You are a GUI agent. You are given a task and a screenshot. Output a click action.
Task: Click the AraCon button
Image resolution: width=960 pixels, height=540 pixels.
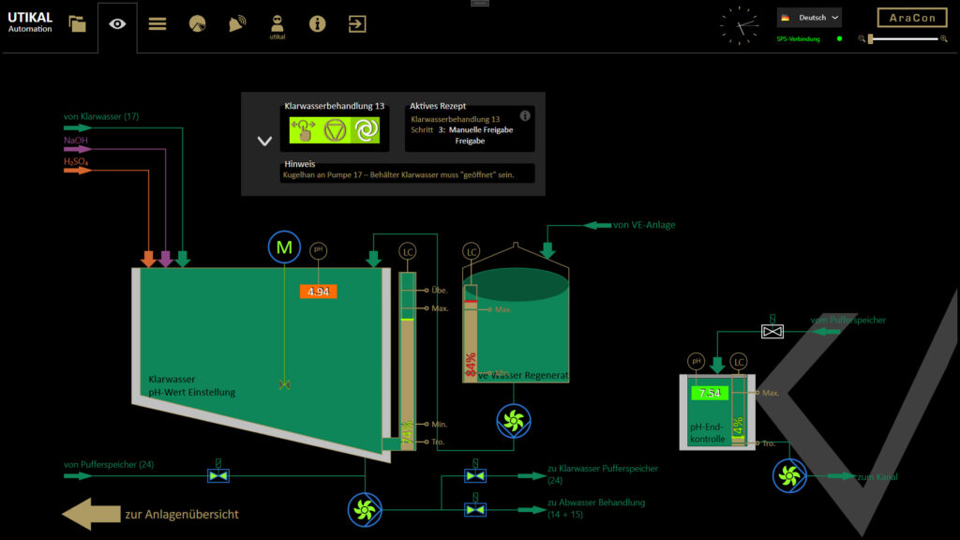[910, 17]
